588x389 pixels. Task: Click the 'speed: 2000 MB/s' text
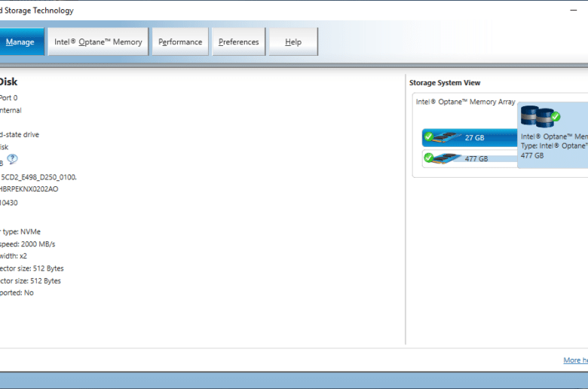pyautogui.click(x=27, y=244)
